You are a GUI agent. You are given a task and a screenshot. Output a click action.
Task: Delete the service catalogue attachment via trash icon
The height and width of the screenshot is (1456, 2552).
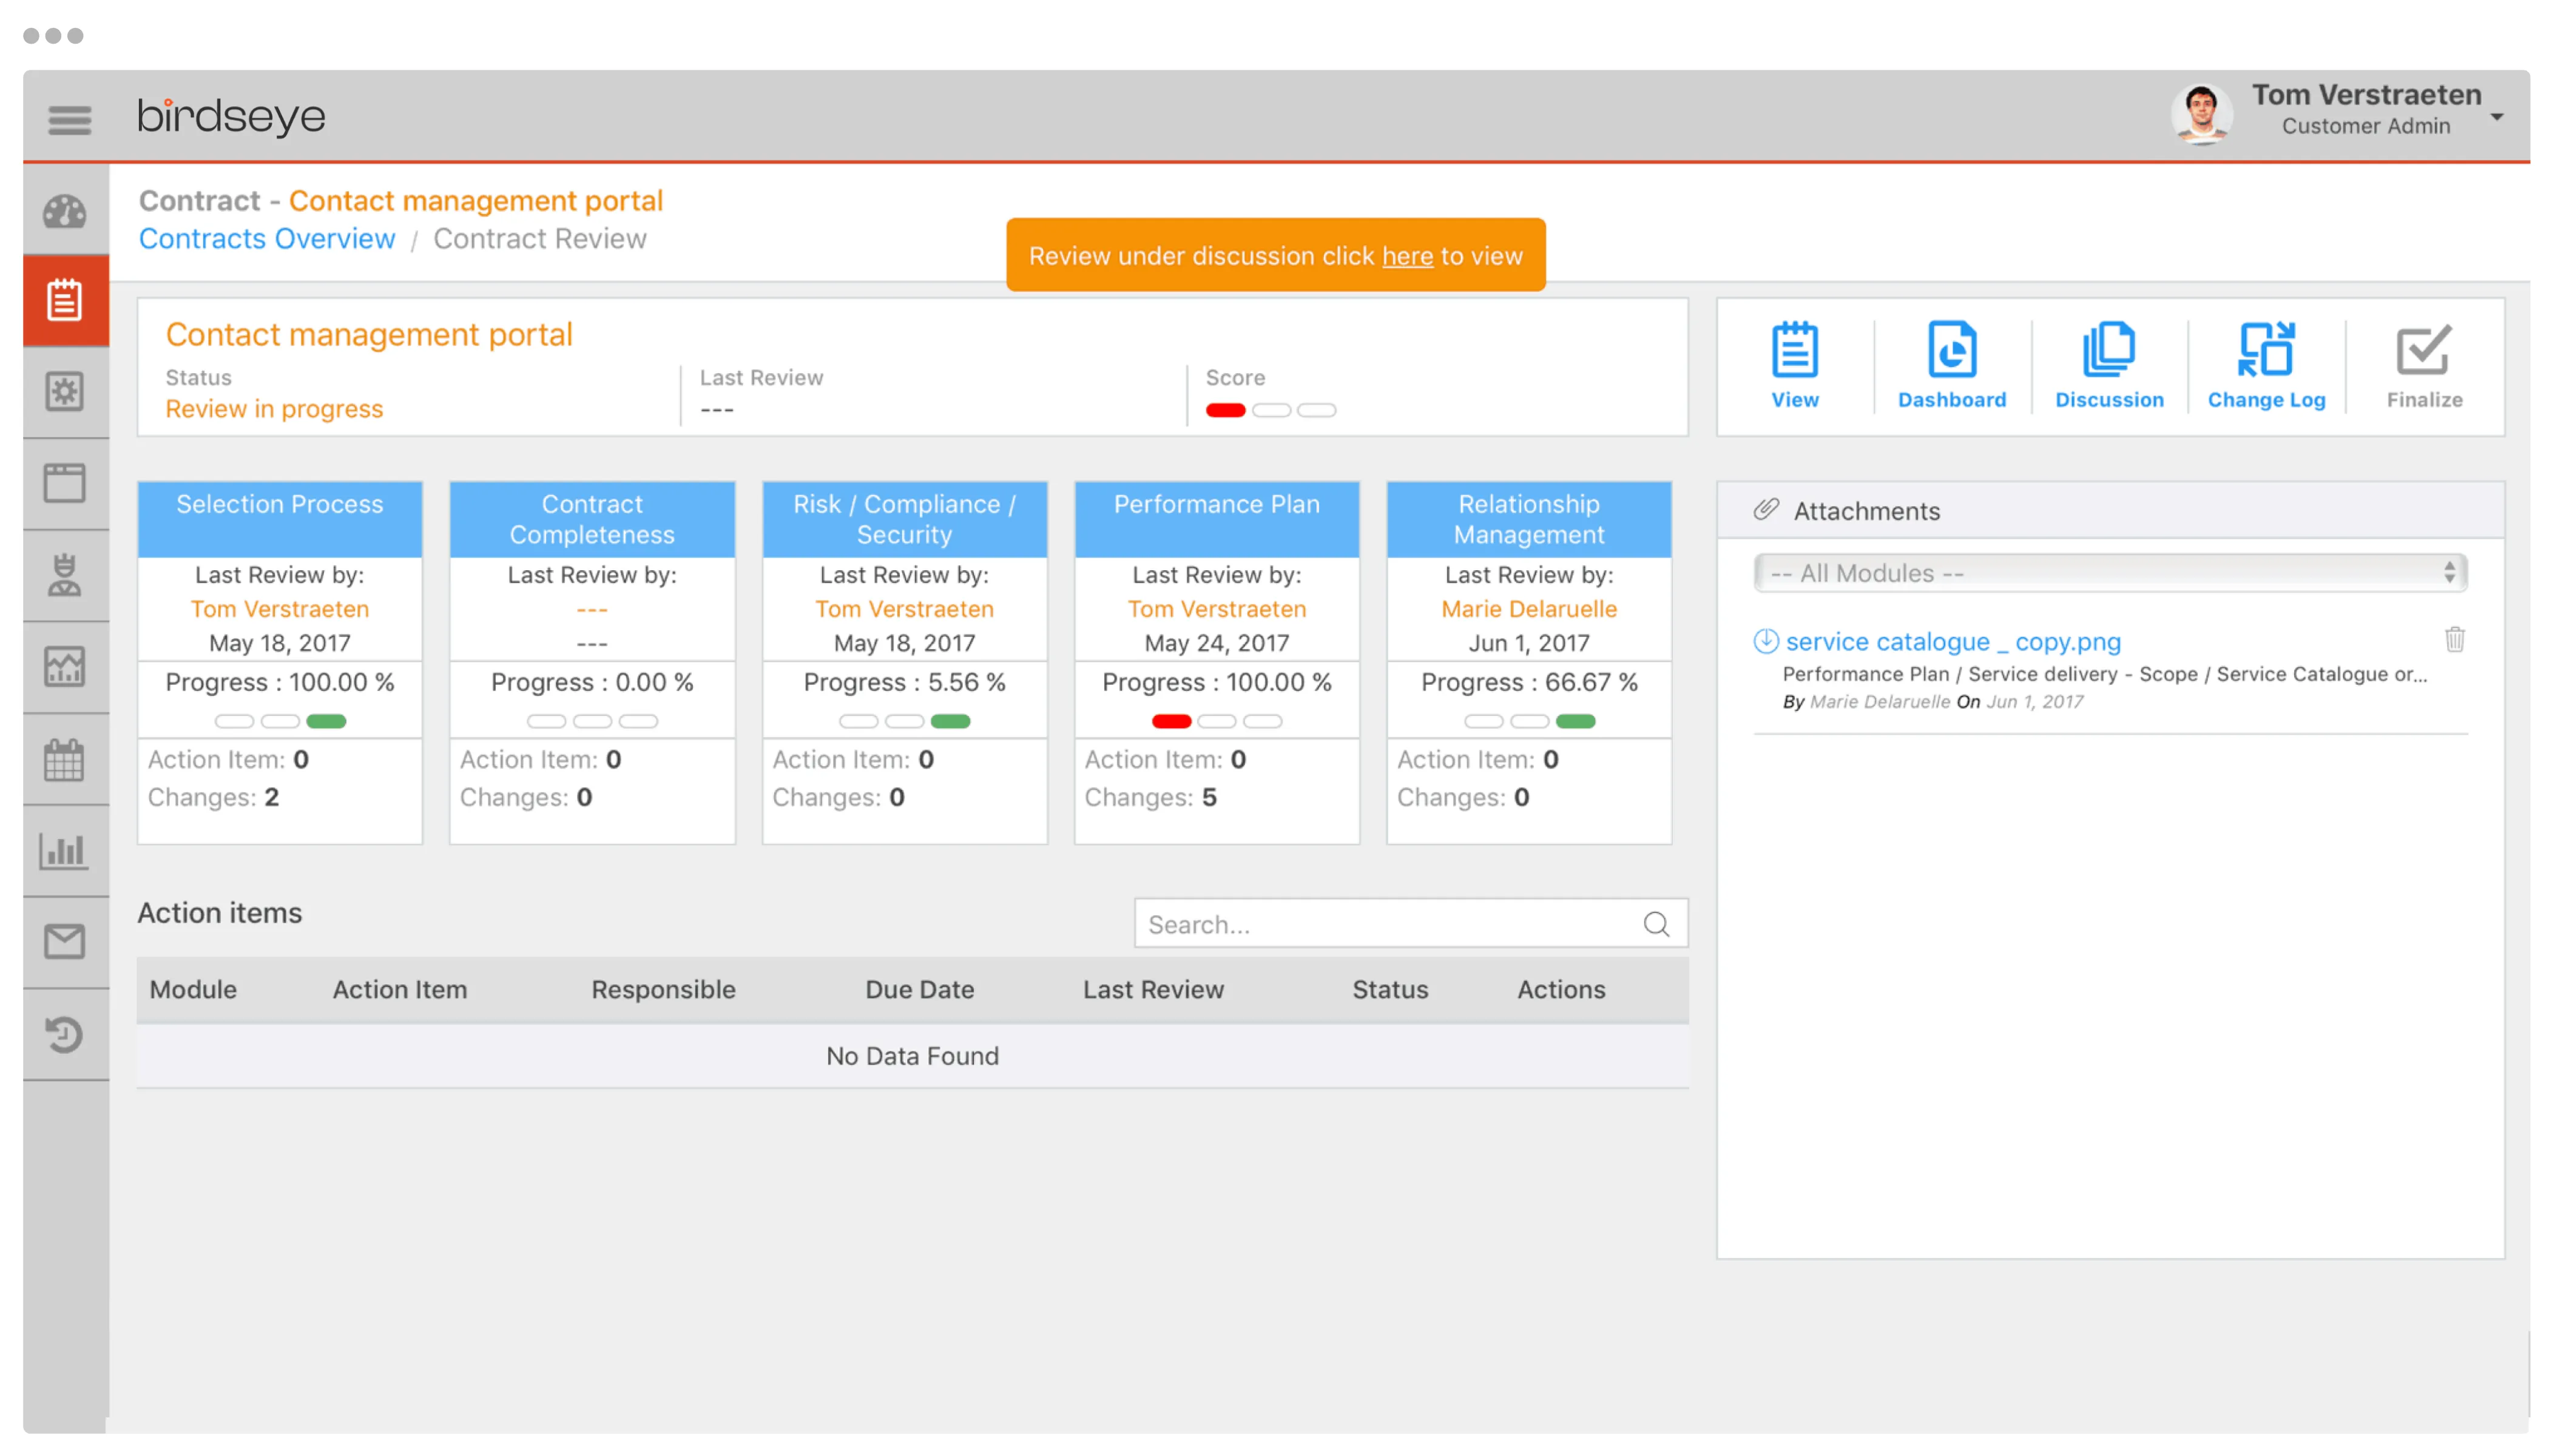click(x=2456, y=638)
